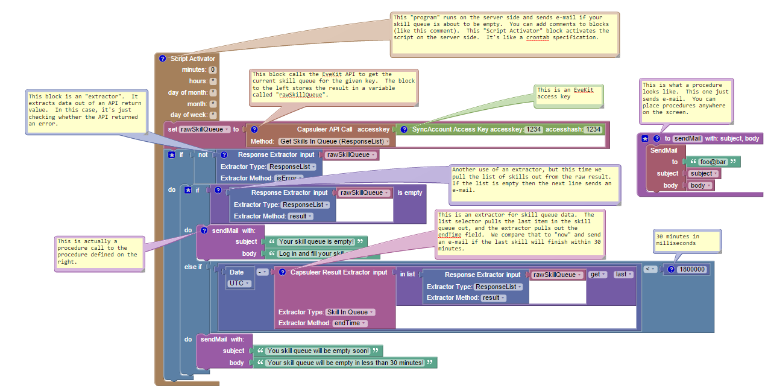
Task: Edit 'You skill queue will be empty soon!' text
Action: 318,351
